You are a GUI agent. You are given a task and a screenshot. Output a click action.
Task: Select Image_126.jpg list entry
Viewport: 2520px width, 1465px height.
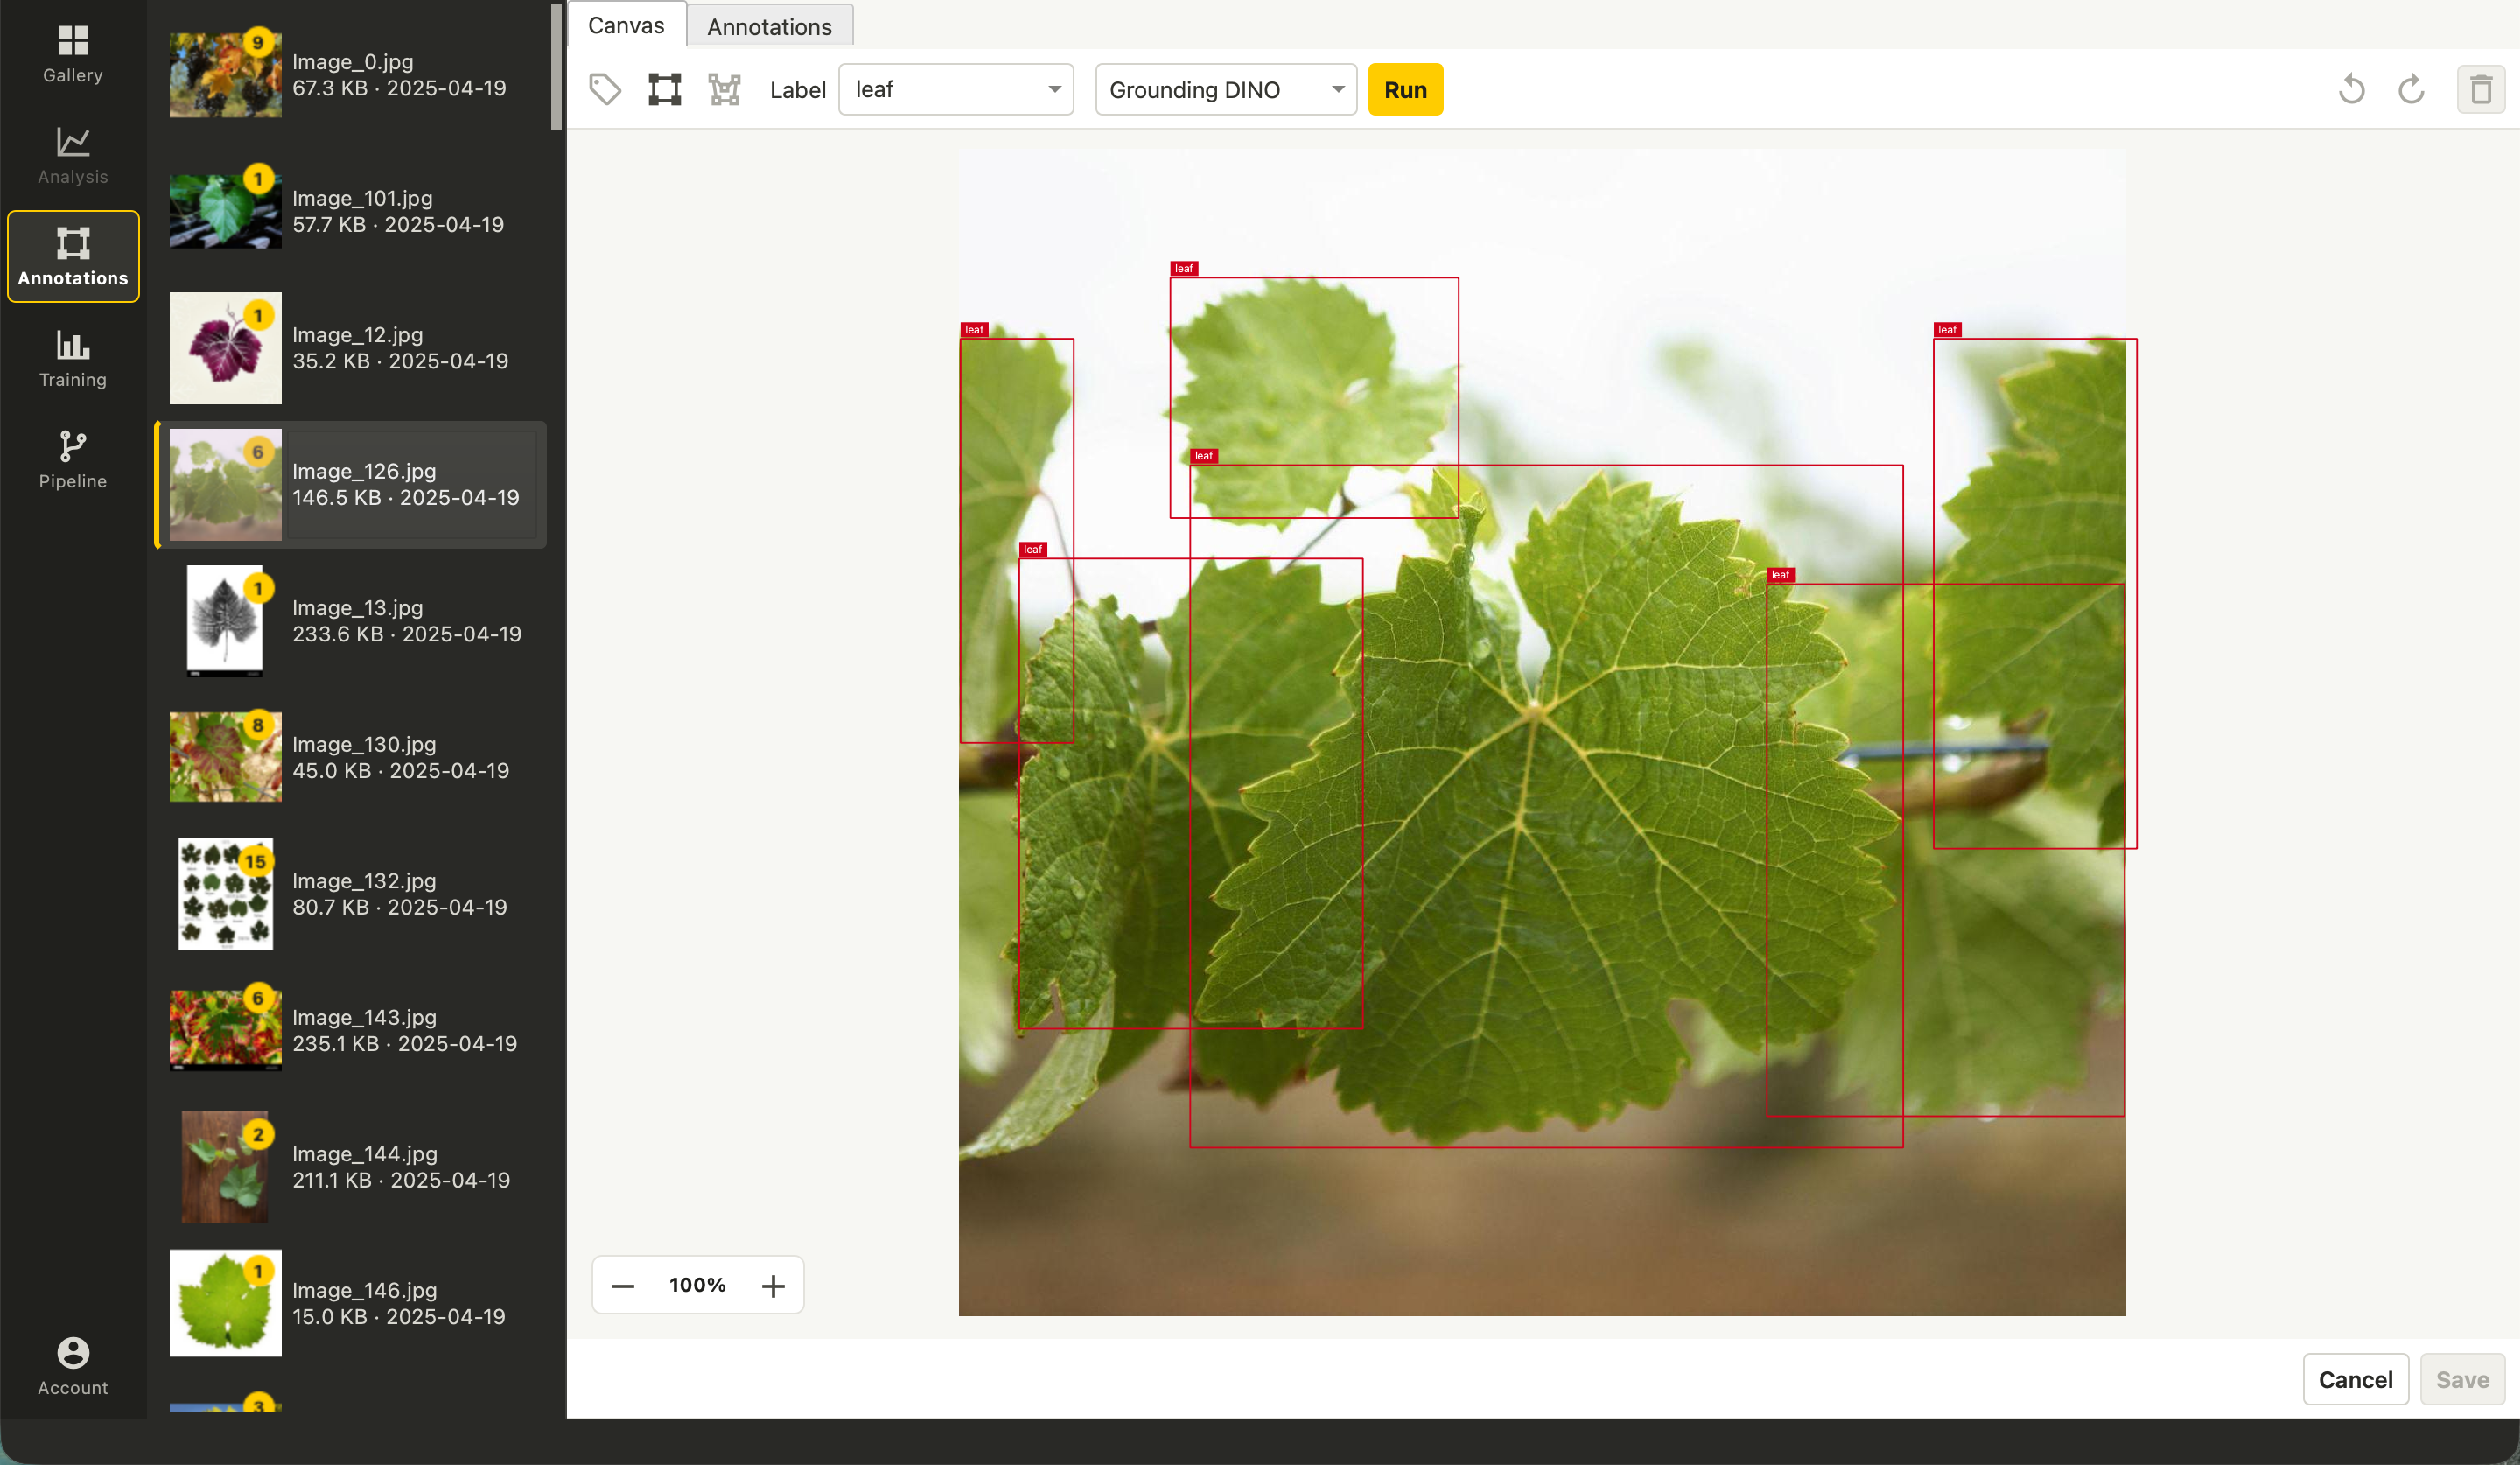[x=352, y=485]
